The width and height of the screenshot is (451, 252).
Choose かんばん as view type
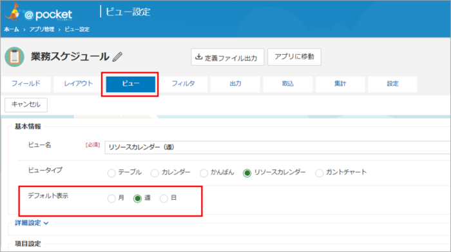pos(204,173)
